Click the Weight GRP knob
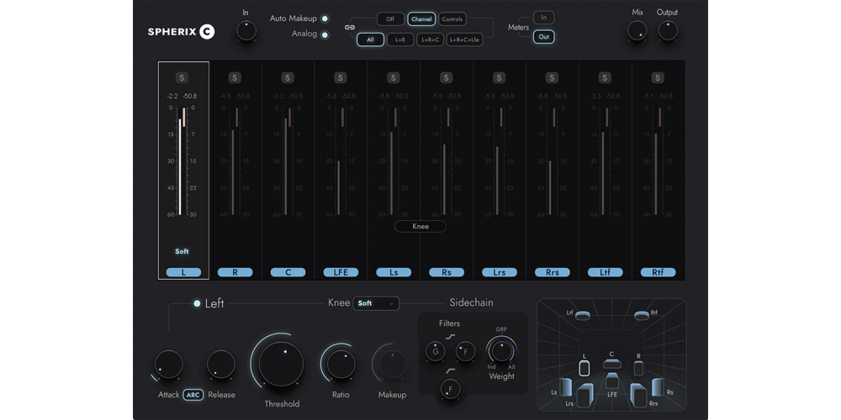 (x=501, y=351)
